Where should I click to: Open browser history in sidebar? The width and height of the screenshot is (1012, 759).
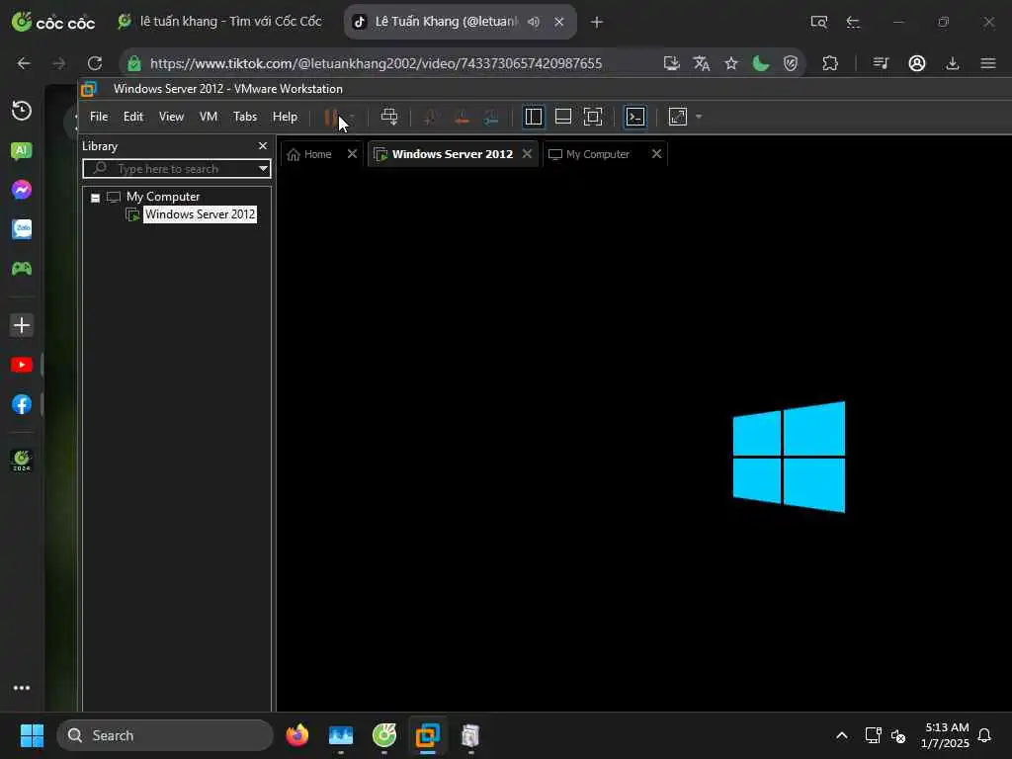tap(22, 111)
